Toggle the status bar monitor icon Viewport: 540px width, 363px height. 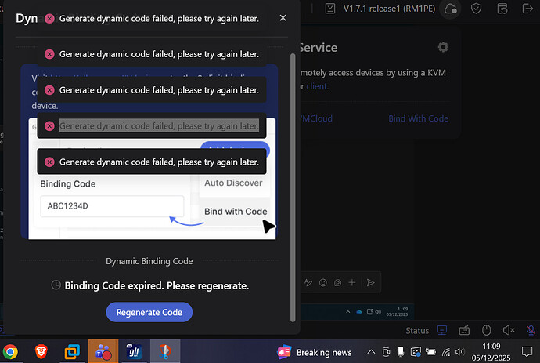442,330
